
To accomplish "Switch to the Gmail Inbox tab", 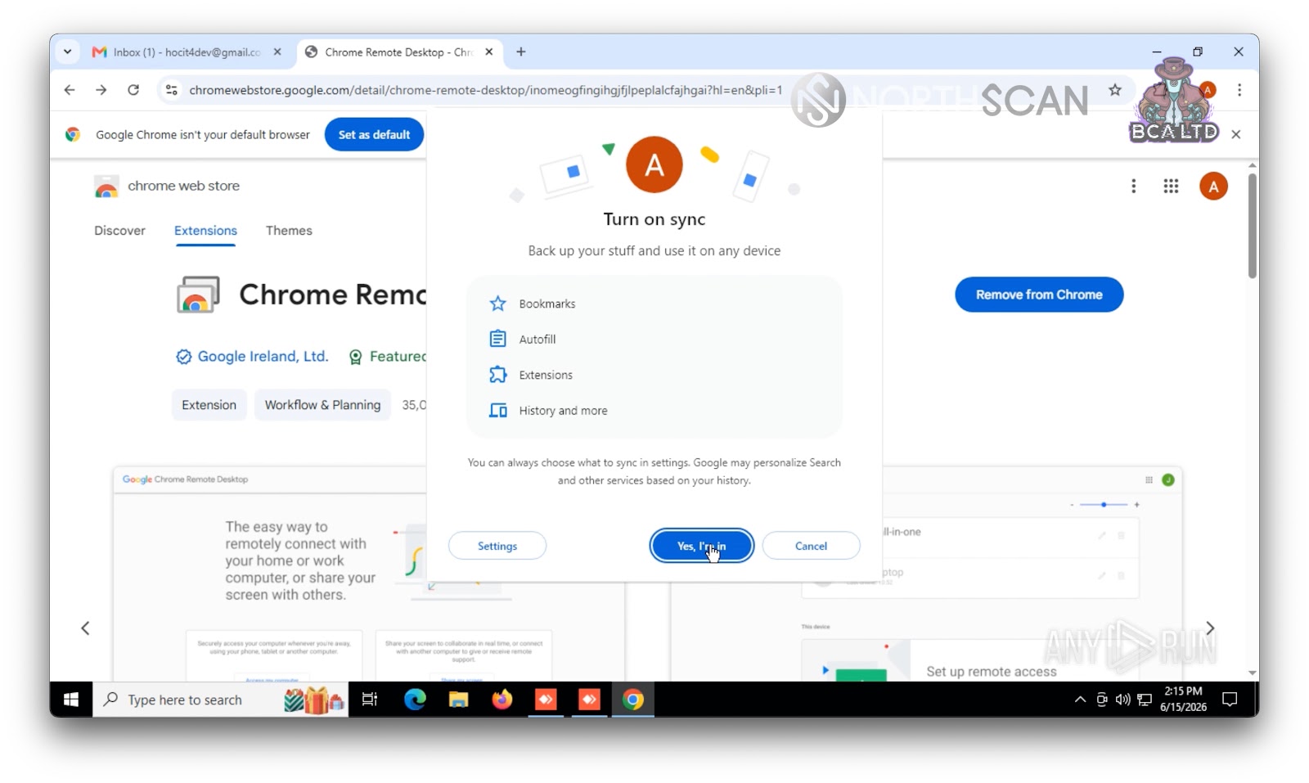I will coord(187,52).
